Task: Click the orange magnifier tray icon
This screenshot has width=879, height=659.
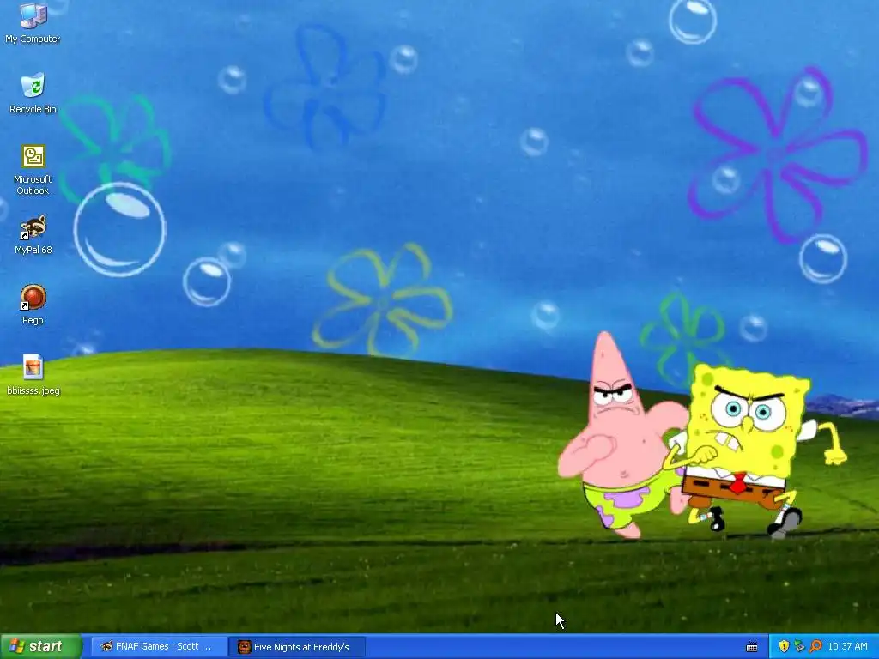Action: click(815, 647)
